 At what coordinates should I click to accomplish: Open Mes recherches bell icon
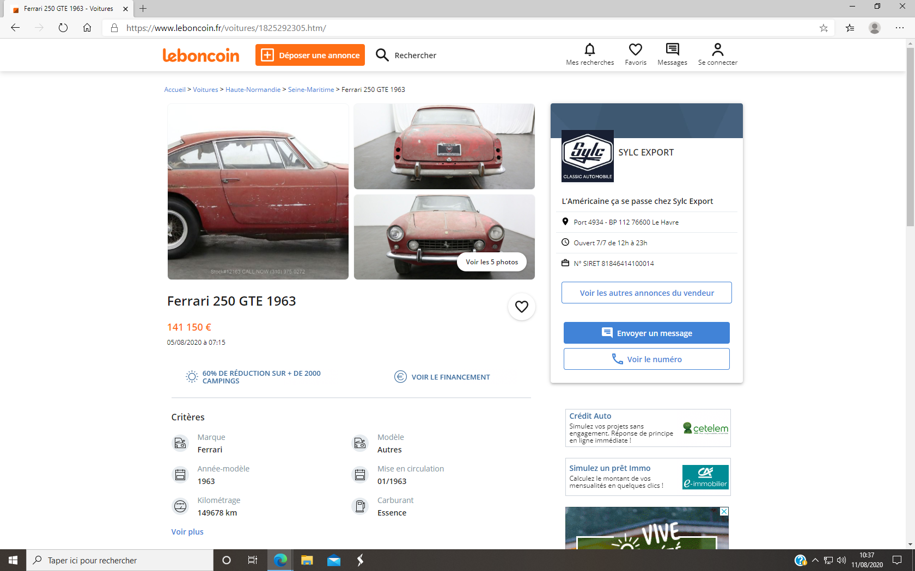click(x=590, y=49)
